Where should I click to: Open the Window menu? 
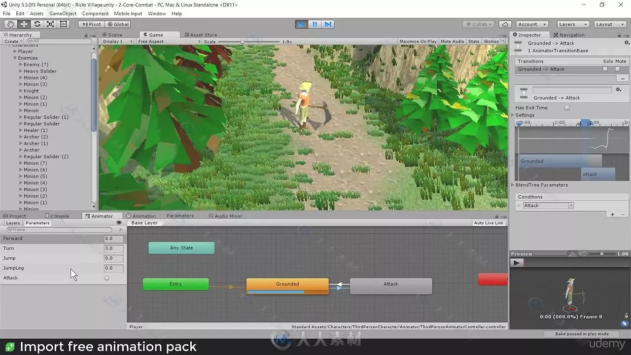(157, 14)
